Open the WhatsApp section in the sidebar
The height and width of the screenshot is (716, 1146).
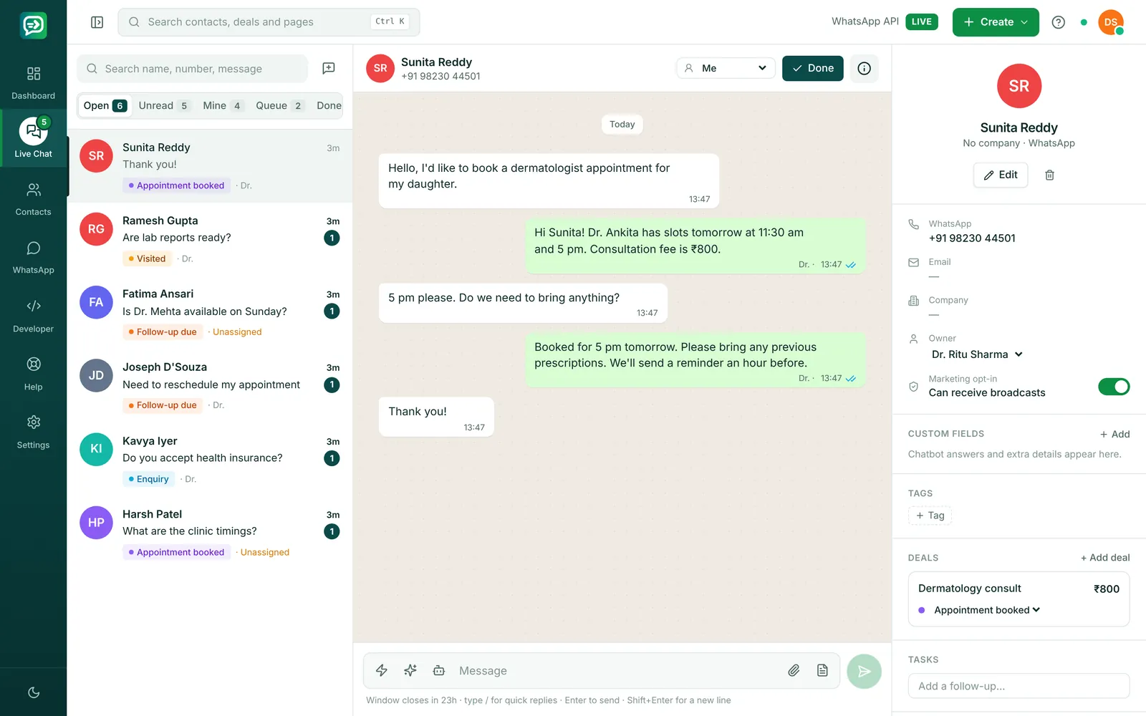[33, 258]
